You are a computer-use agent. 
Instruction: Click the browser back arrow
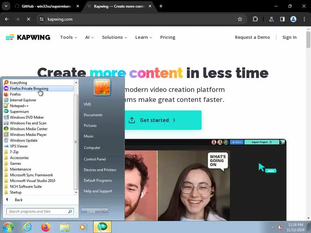7,19
